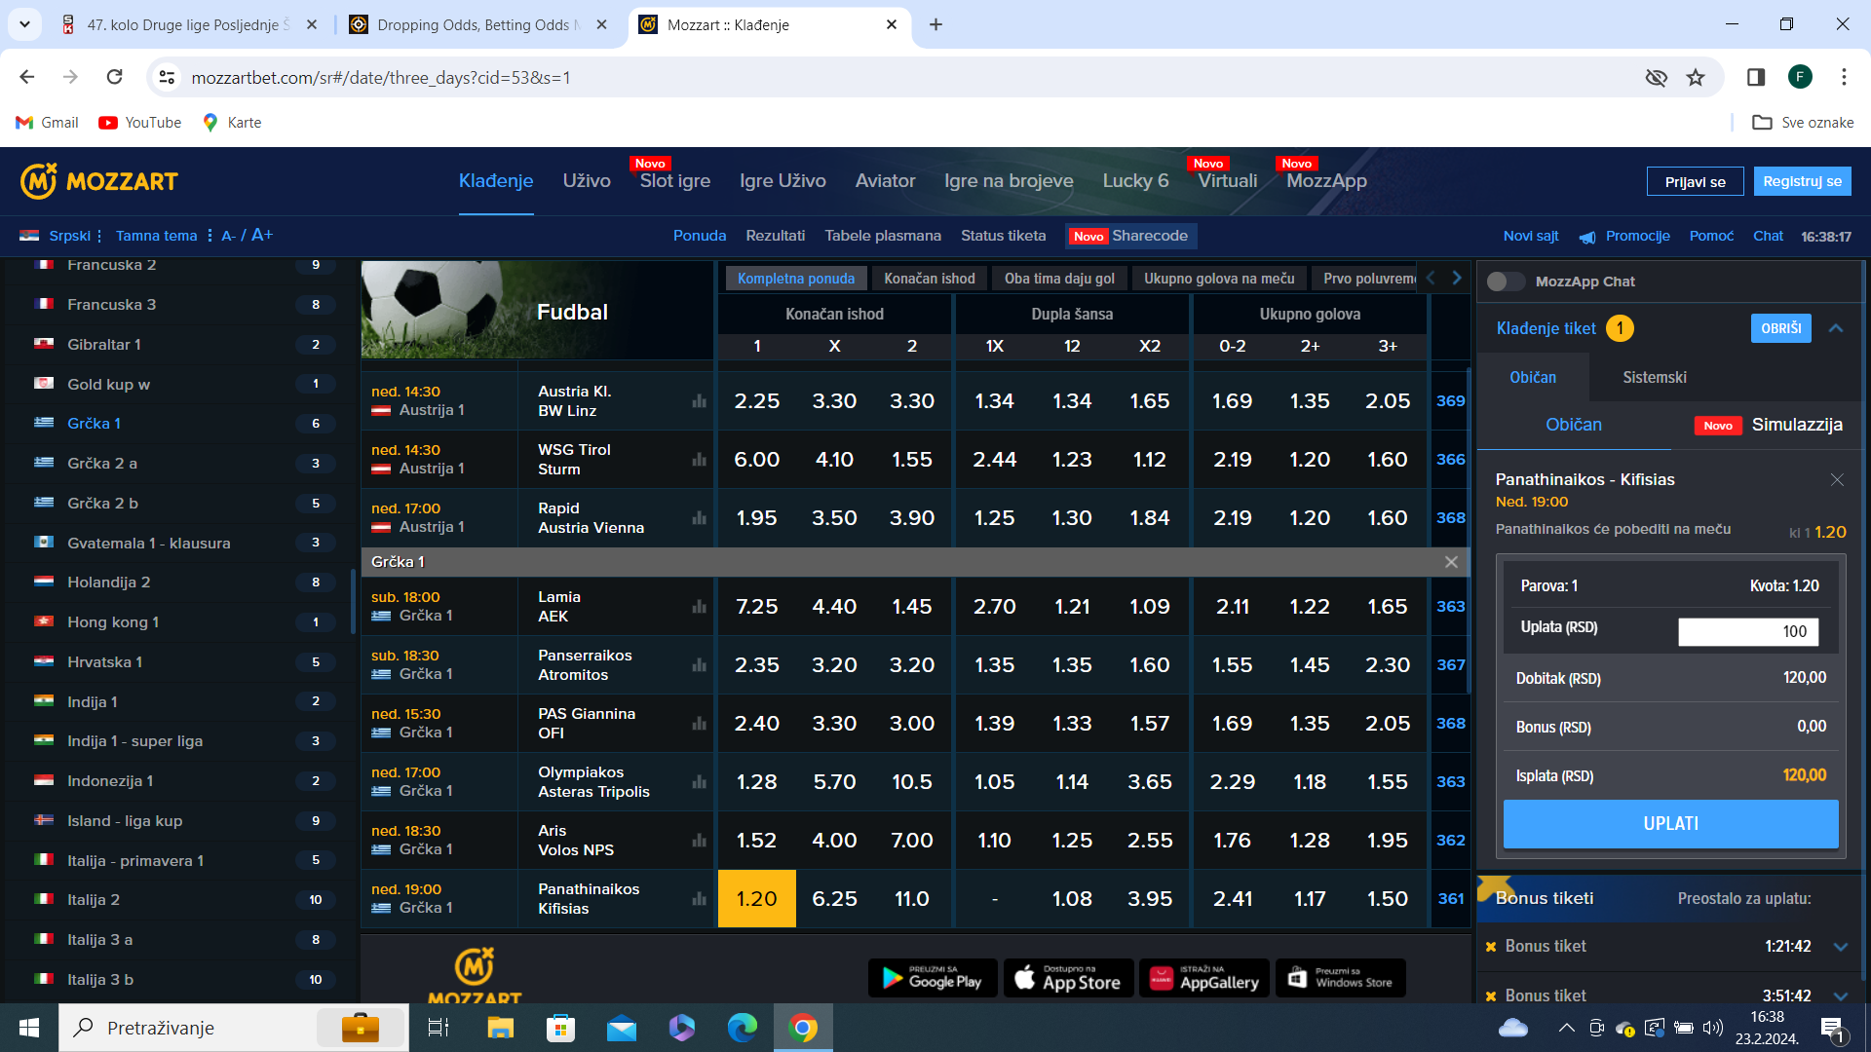
Task: Open statistics icon for Panathinaikos Kifisias match
Action: click(699, 899)
